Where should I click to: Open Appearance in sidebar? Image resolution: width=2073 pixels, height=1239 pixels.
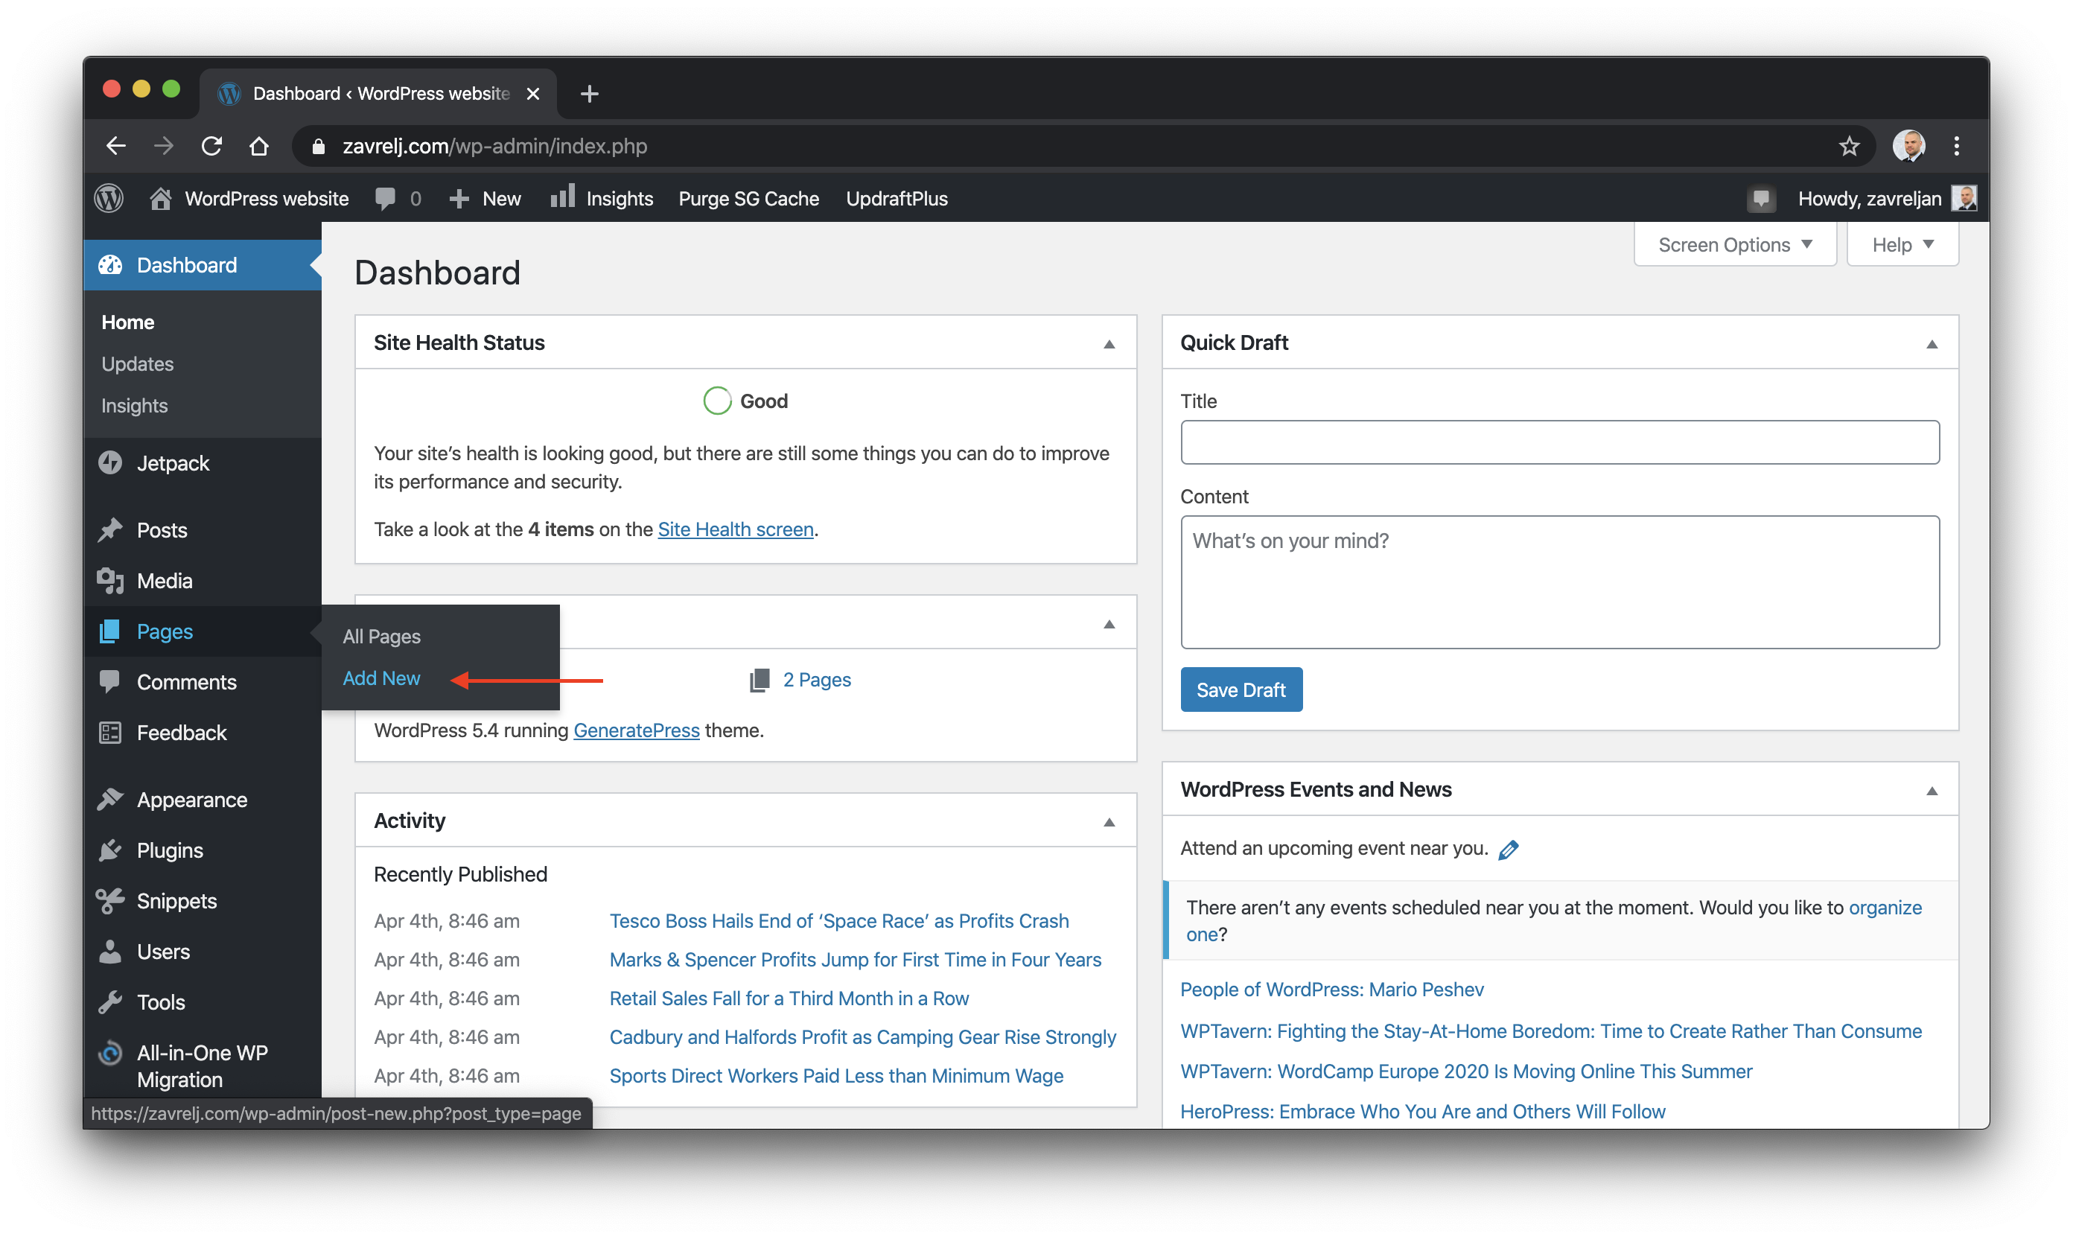point(202,800)
